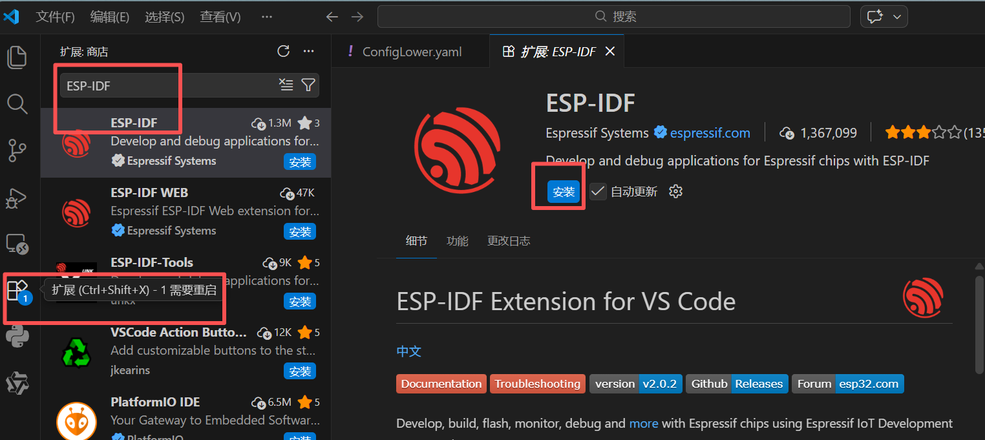Open the extensions filter funnel menu
Image resolution: width=985 pixels, height=440 pixels.
click(x=308, y=85)
